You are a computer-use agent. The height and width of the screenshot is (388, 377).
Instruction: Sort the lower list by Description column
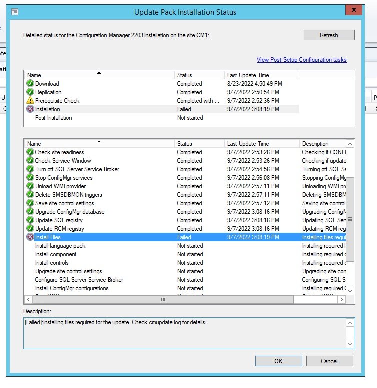(322, 144)
